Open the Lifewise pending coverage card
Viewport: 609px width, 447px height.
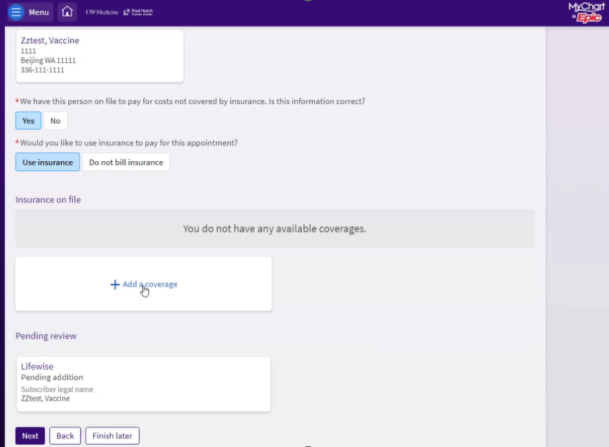pos(143,384)
